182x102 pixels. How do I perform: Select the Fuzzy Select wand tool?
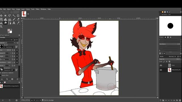tap(14, 16)
